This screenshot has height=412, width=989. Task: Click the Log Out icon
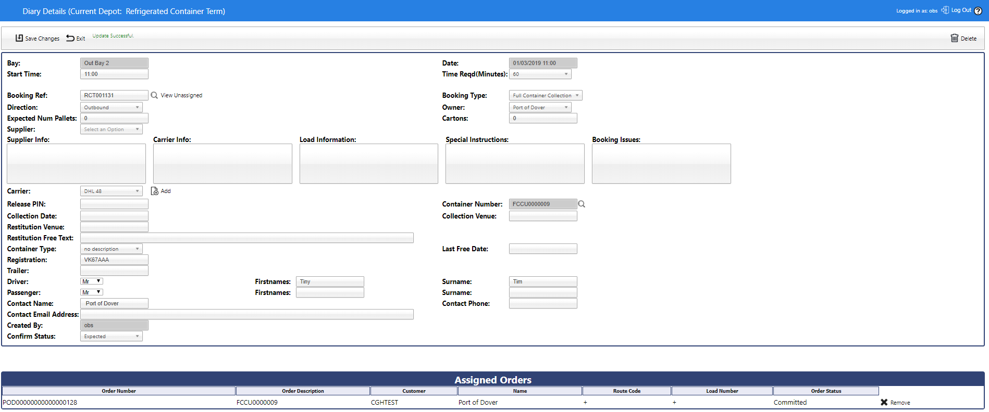coord(945,10)
